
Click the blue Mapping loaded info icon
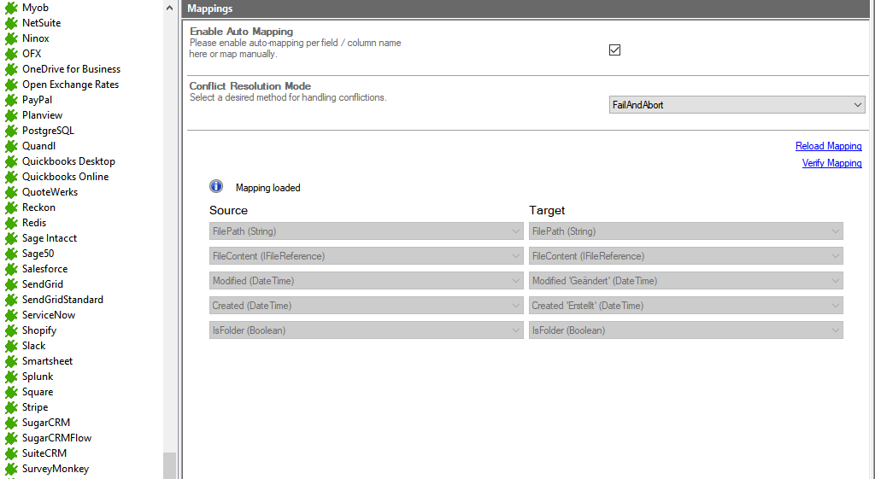(x=216, y=187)
